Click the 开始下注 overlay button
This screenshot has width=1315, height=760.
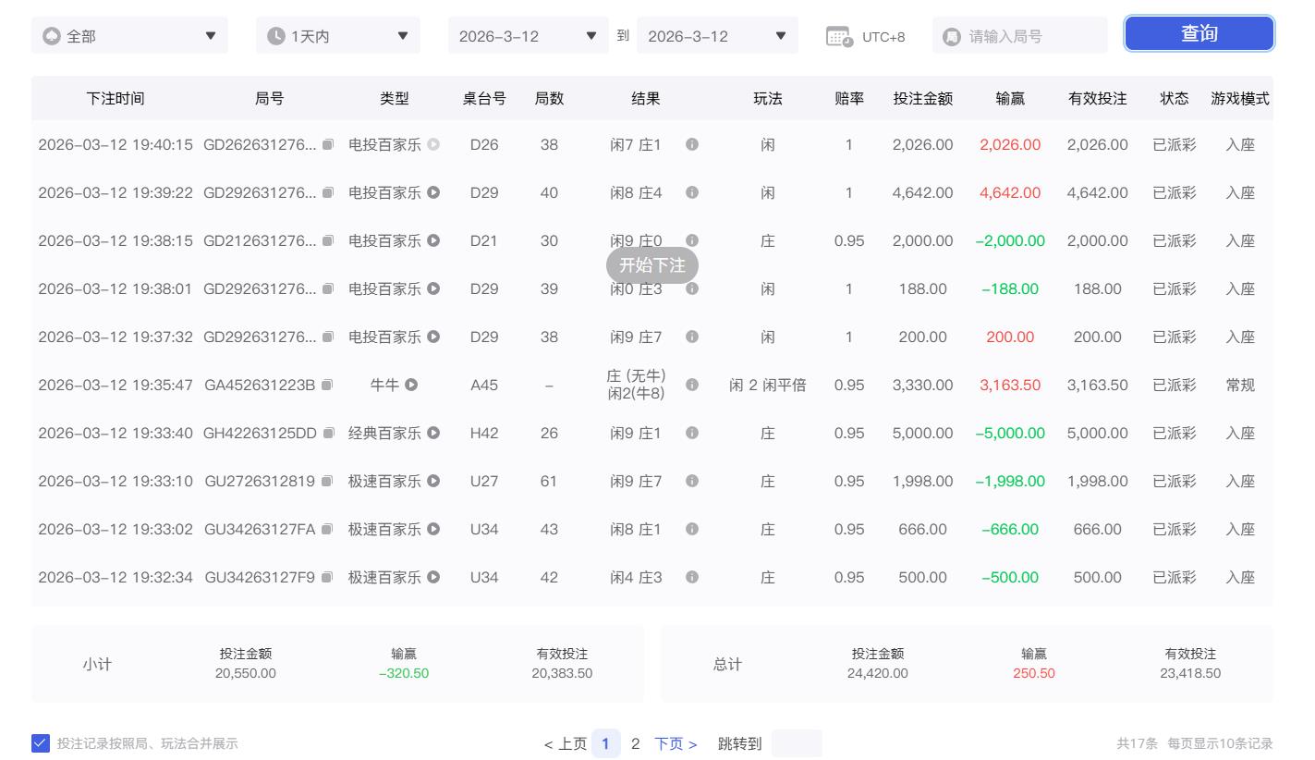click(x=652, y=265)
